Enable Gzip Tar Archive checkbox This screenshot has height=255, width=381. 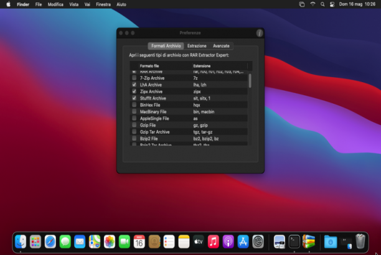point(134,132)
